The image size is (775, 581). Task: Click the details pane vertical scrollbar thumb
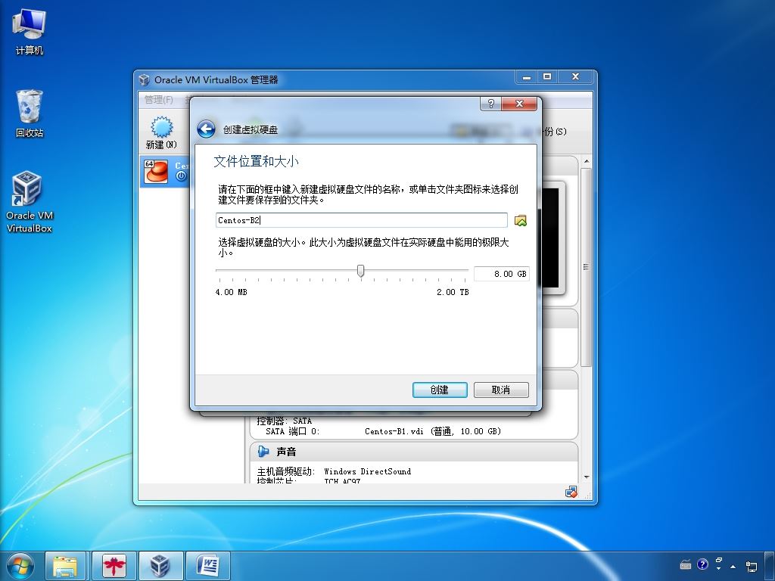click(587, 267)
